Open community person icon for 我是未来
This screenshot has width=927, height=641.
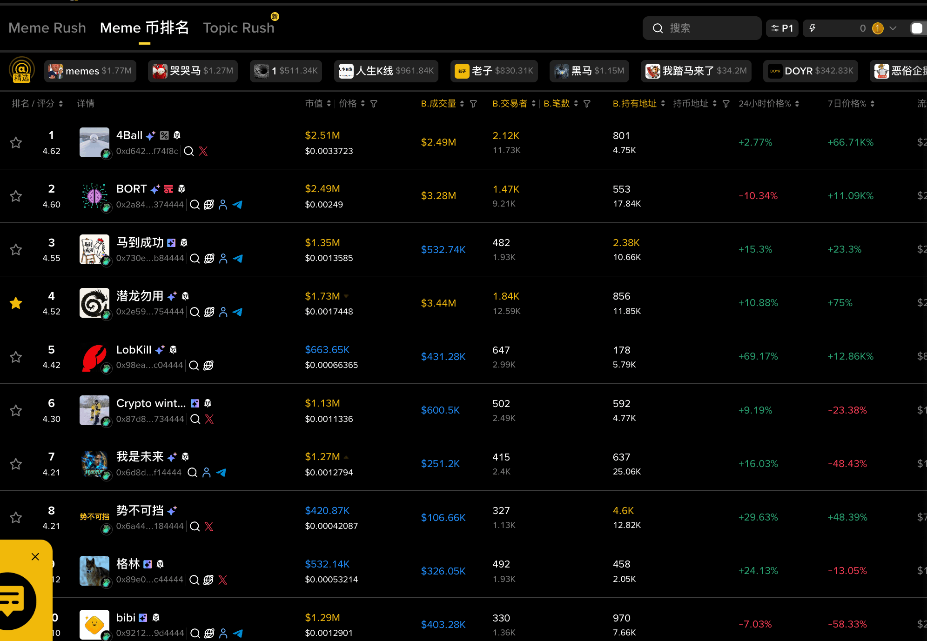coord(207,473)
